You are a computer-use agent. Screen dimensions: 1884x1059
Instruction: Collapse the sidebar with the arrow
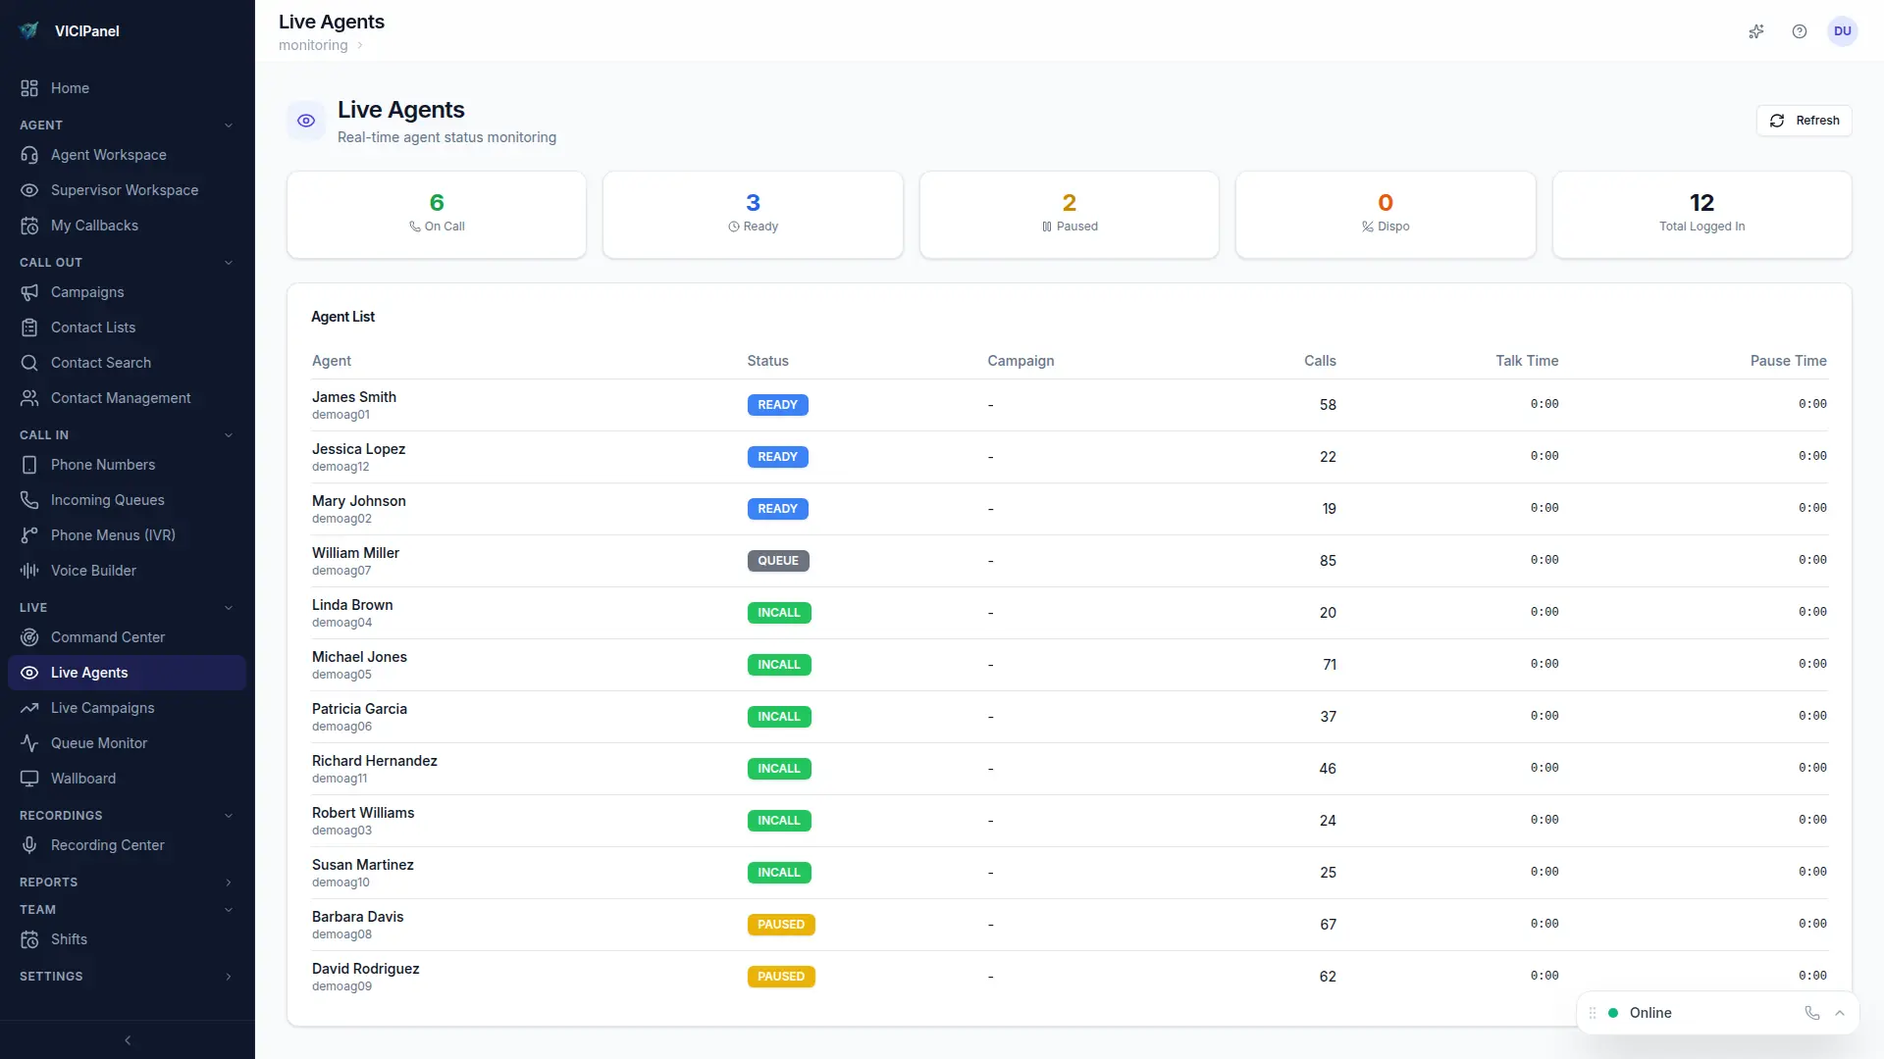click(x=128, y=1040)
